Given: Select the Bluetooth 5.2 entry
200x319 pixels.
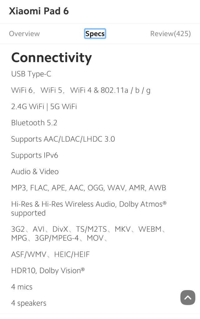Looking at the screenshot, I should [34, 123].
